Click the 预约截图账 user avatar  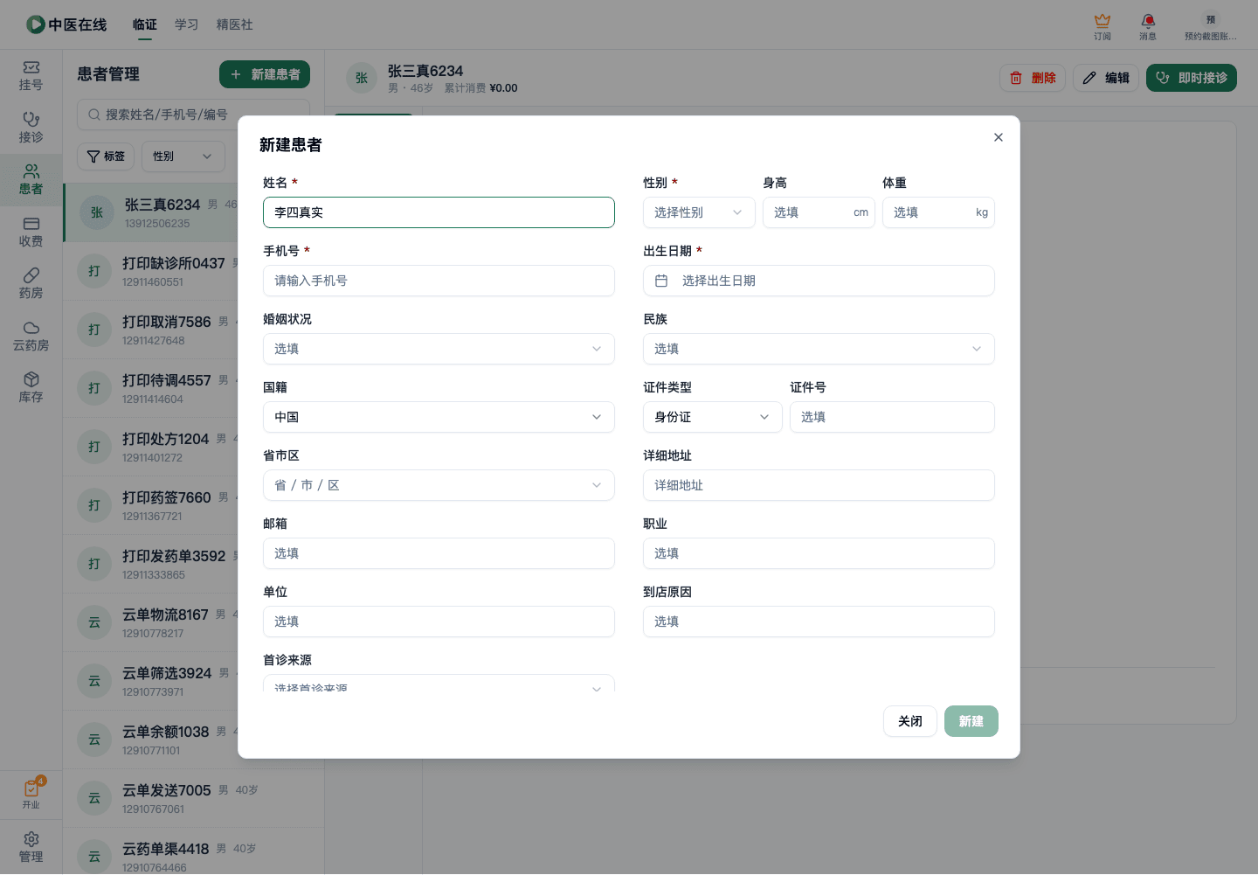click(1211, 26)
